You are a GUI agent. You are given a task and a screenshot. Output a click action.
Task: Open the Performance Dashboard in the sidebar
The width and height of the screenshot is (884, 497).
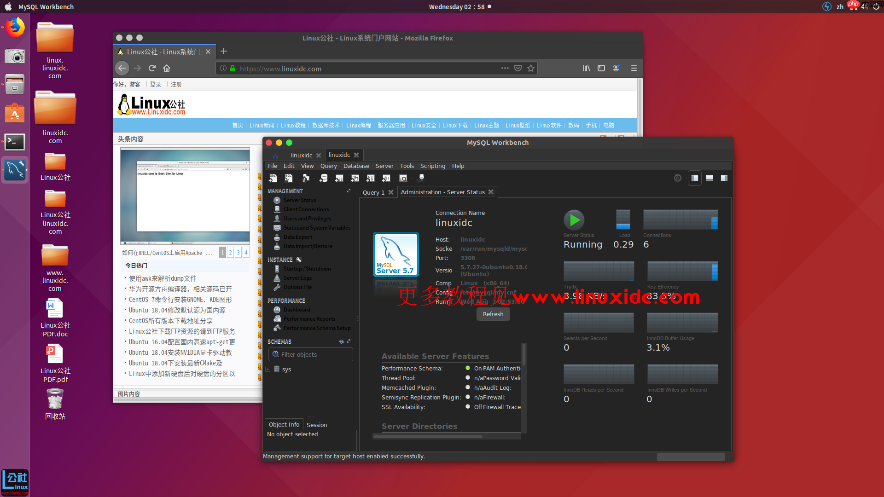point(297,309)
